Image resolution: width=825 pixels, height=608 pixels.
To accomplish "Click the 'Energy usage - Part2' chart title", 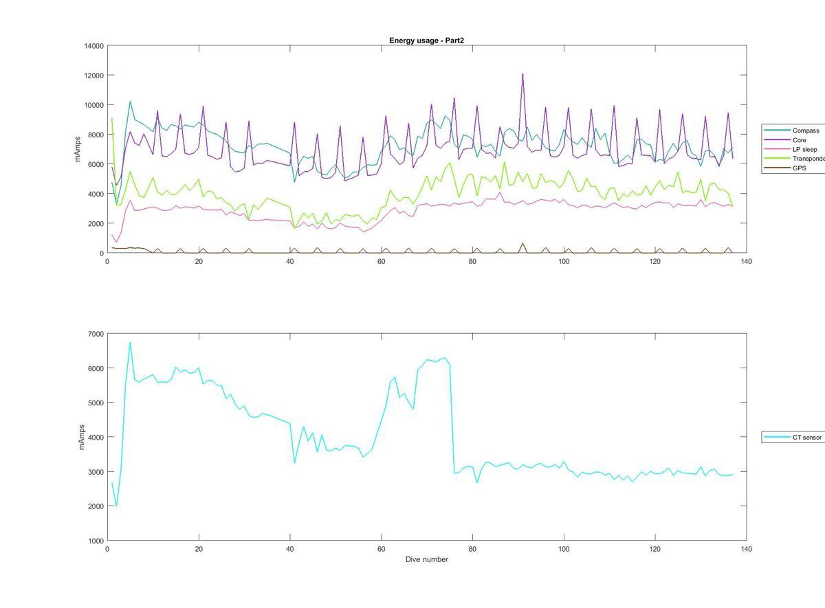I will tap(426, 41).
